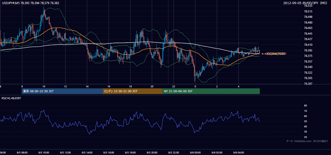This screenshot has height=155, width=331.
Task: Click hour marker 22 under the price chart
Action: pyautogui.click(x=174, y=87)
